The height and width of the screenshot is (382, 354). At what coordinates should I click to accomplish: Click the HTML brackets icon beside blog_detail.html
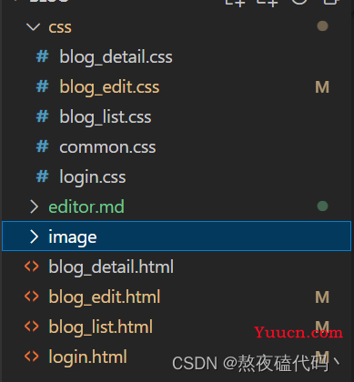click(32, 266)
